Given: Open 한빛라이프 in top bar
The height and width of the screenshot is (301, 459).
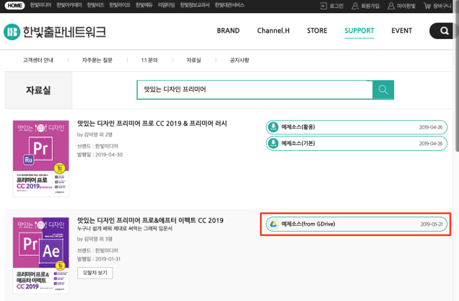Looking at the screenshot, I should 120,5.
